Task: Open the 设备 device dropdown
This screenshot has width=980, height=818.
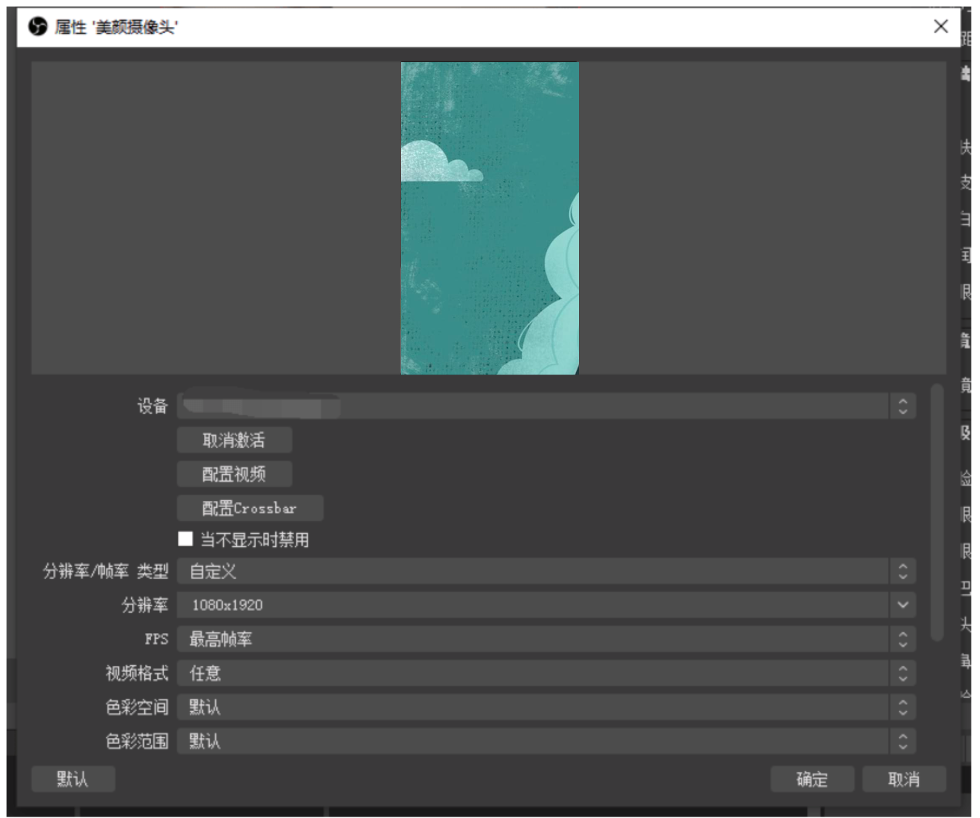Action: [x=546, y=406]
